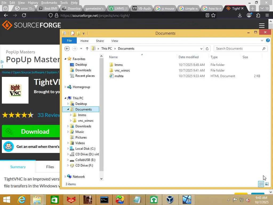
Task: Click the green Download button
Action: pos(31,131)
